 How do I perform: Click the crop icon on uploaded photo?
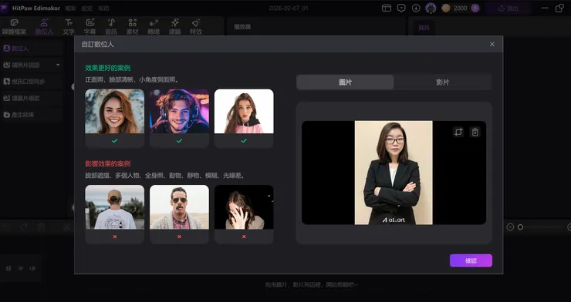pyautogui.click(x=458, y=132)
